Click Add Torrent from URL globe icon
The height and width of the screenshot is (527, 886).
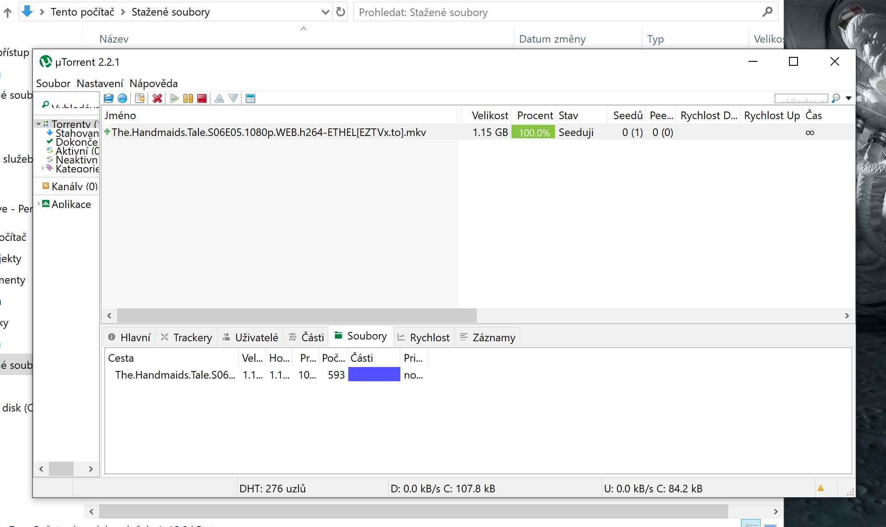[x=122, y=98]
